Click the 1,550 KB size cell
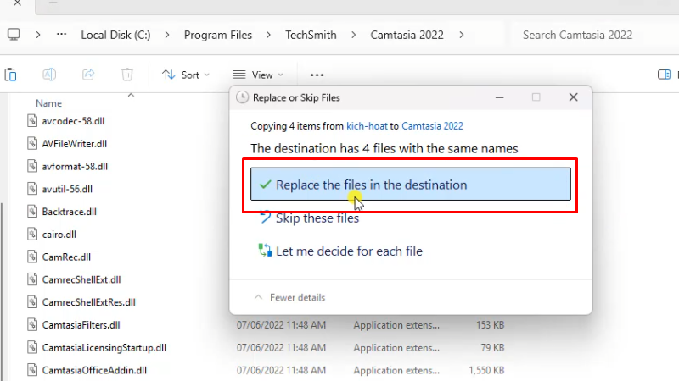Image resolution: width=679 pixels, height=381 pixels. point(486,370)
